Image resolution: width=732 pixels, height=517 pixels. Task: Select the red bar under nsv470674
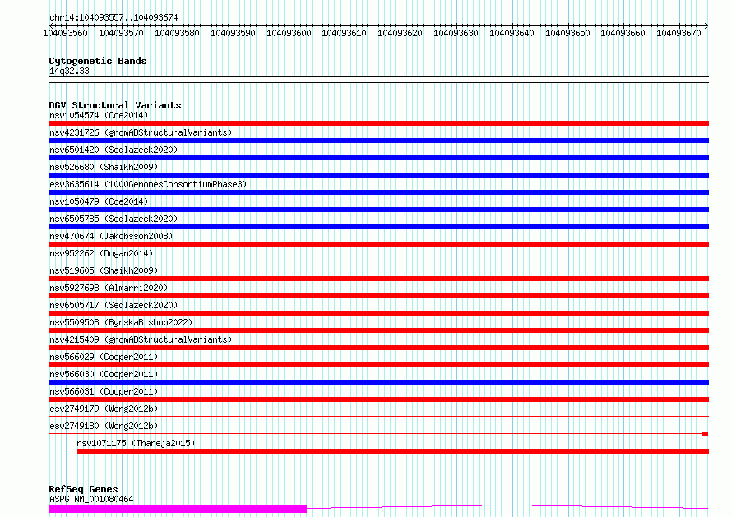pyautogui.click(x=378, y=244)
